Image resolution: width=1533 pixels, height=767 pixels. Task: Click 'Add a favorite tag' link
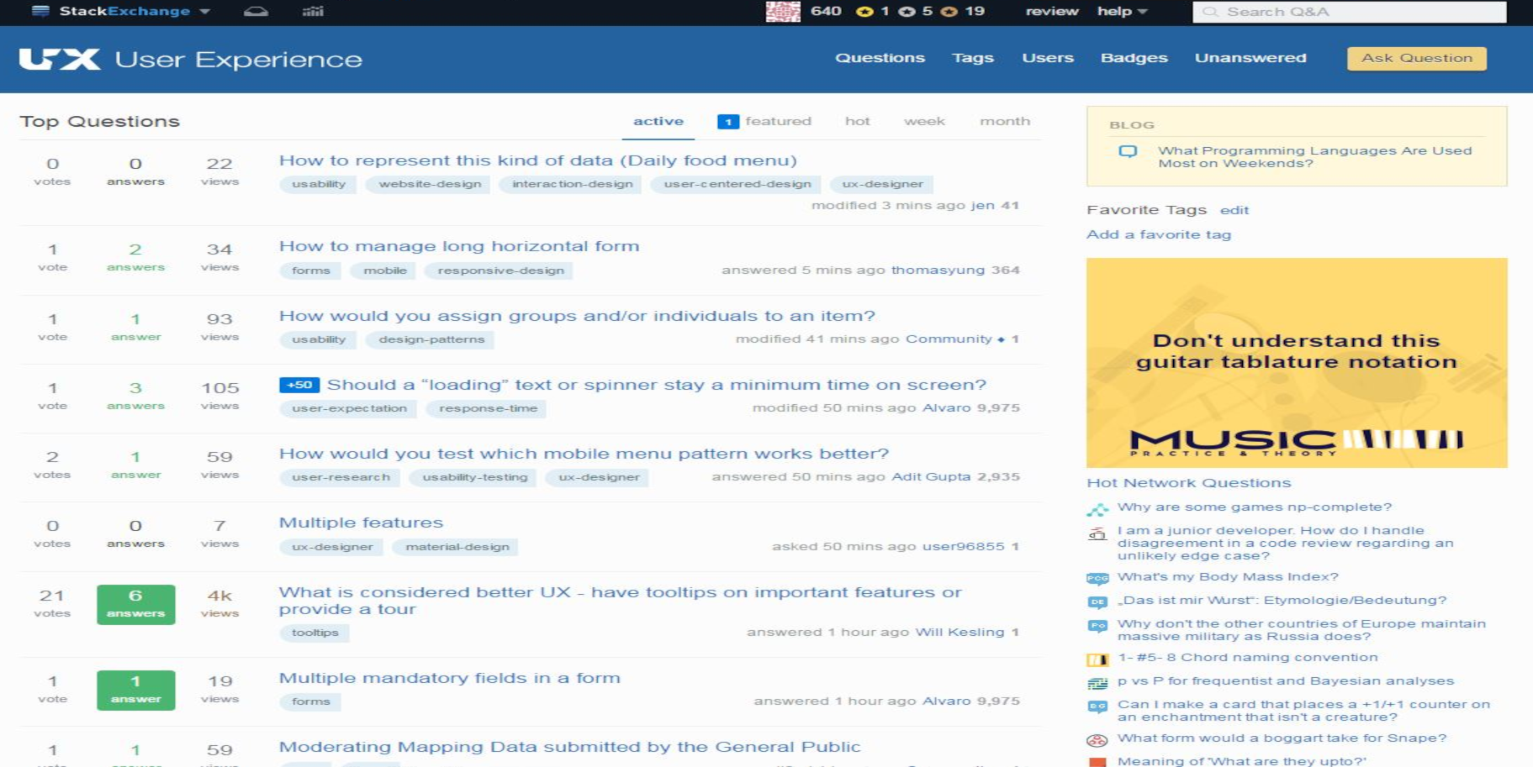point(1159,234)
